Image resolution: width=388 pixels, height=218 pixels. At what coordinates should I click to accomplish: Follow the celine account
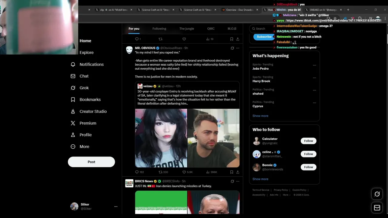(x=309, y=154)
